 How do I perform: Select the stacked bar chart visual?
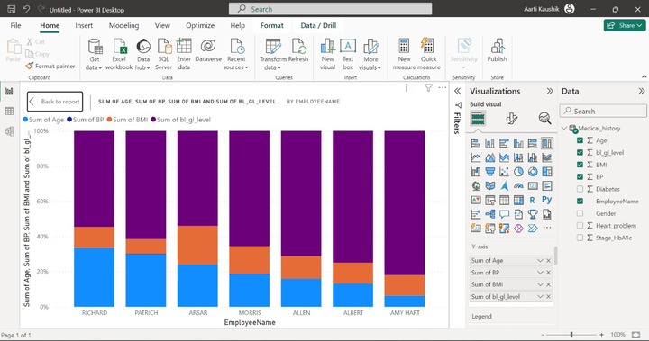click(x=476, y=143)
